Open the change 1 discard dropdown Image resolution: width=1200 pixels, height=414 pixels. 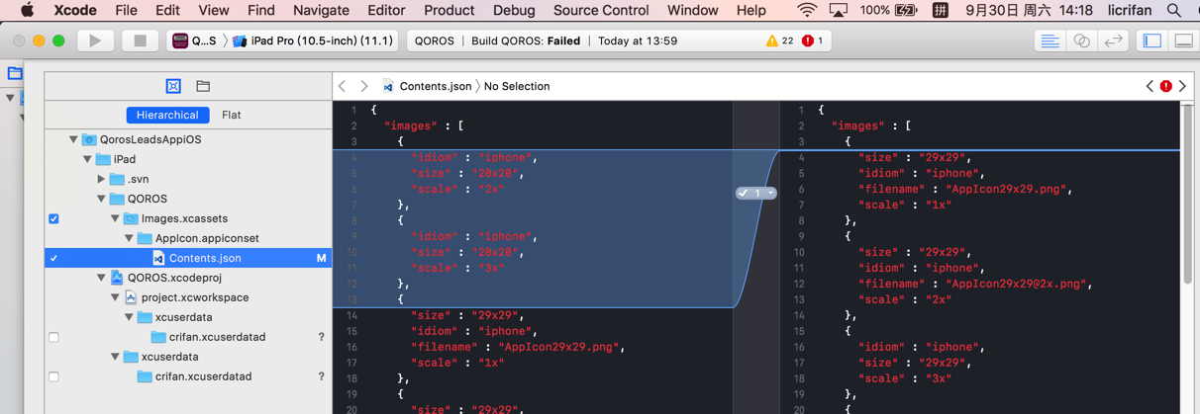pyautogui.click(x=770, y=193)
